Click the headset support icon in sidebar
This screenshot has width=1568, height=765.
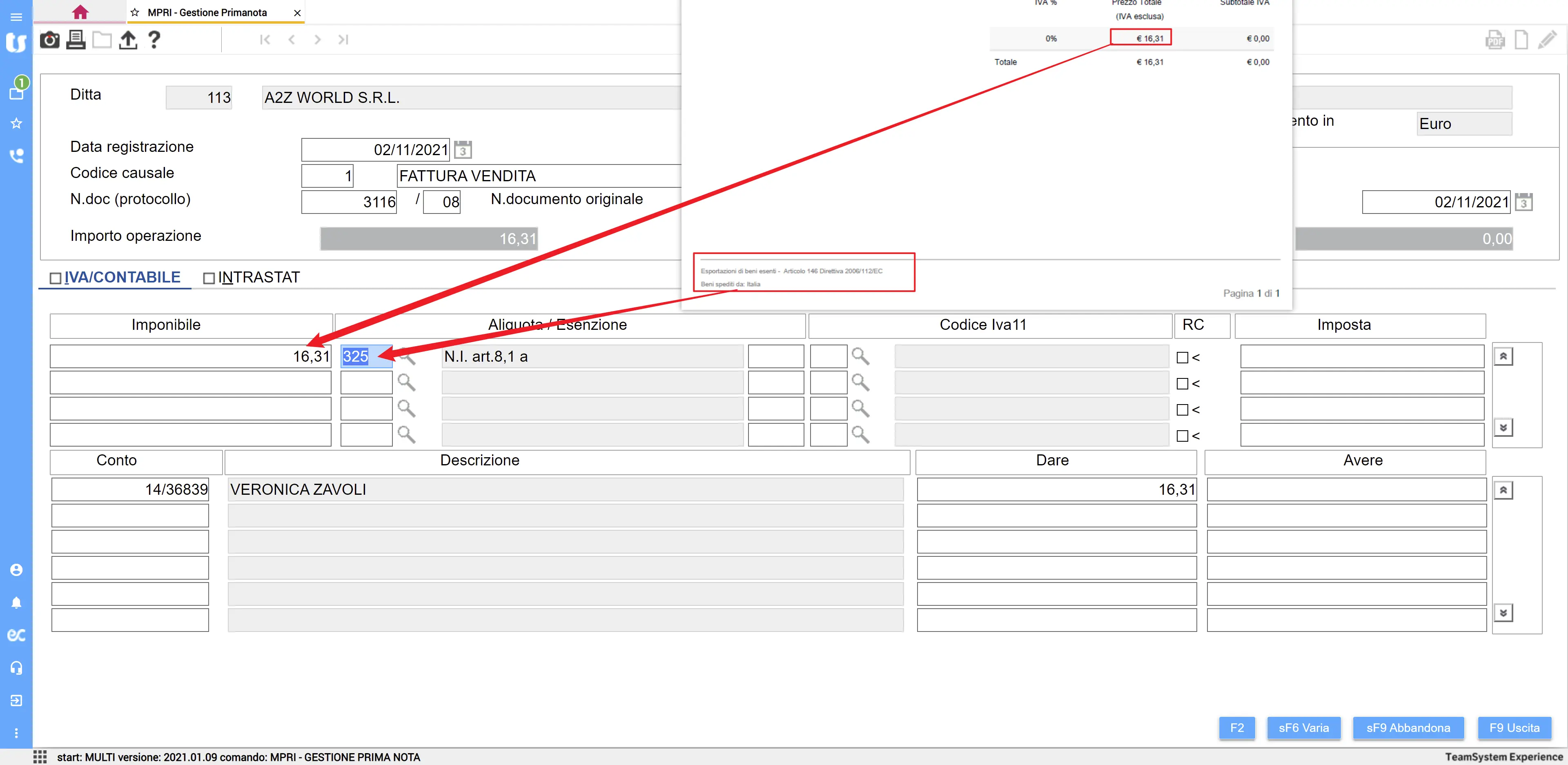click(x=16, y=667)
